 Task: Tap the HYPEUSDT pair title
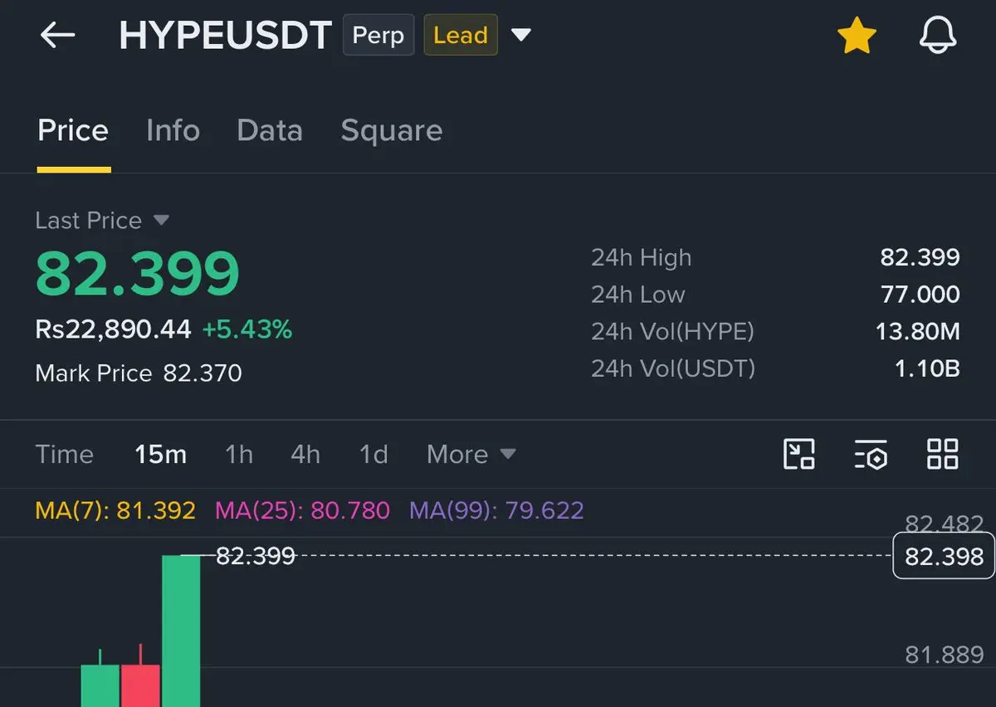coord(225,36)
